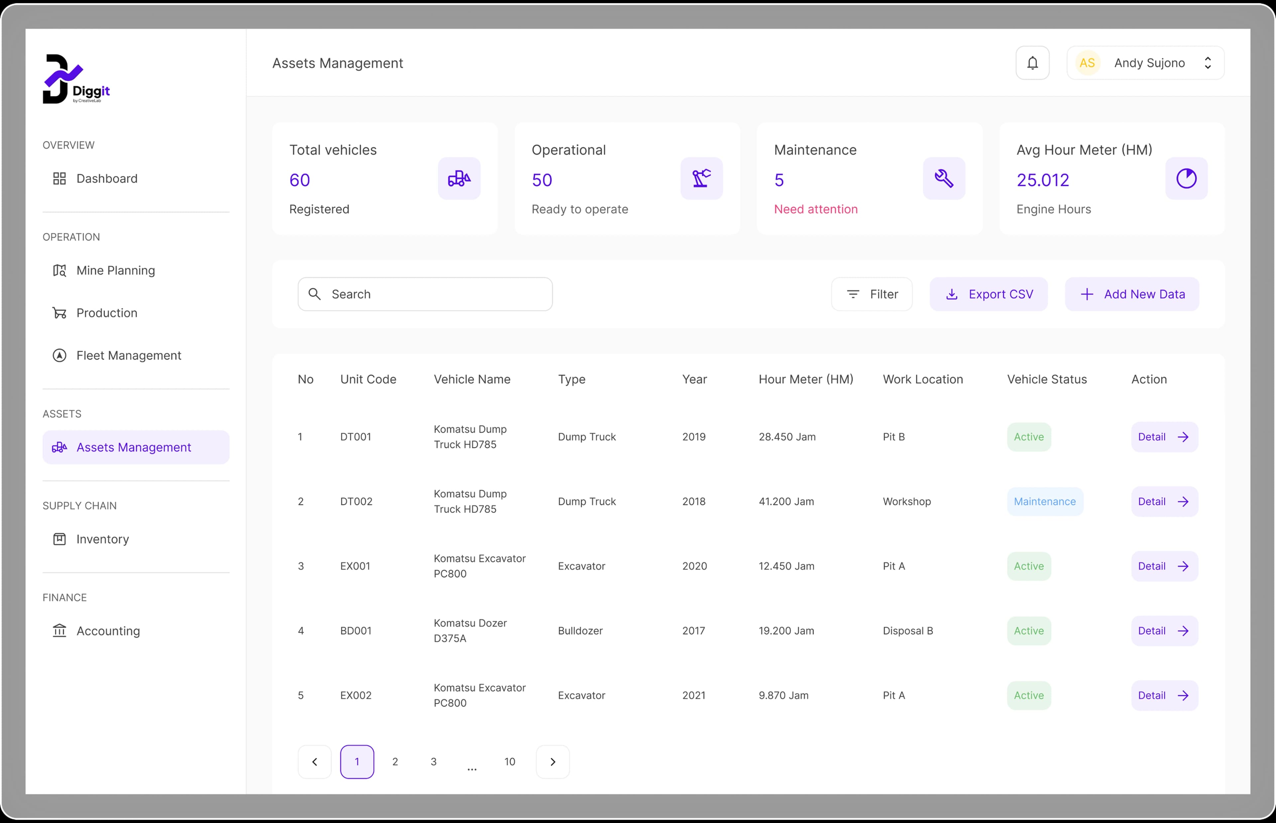Click the DT001 unit code cell
1276x823 pixels.
click(x=355, y=437)
